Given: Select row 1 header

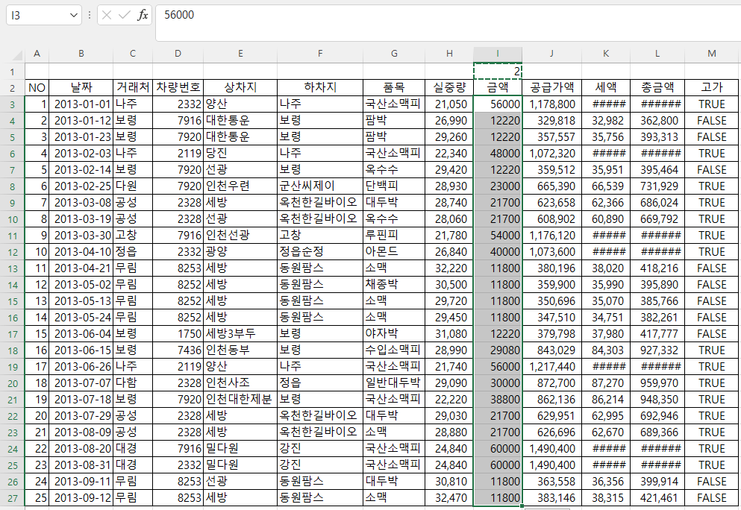Looking at the screenshot, I should (x=12, y=72).
